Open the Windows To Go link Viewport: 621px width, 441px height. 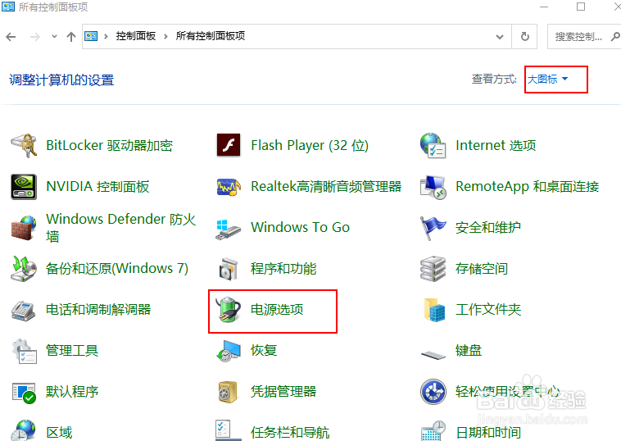click(300, 227)
